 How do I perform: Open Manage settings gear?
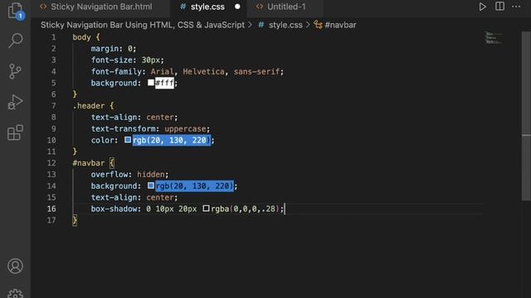point(15,293)
